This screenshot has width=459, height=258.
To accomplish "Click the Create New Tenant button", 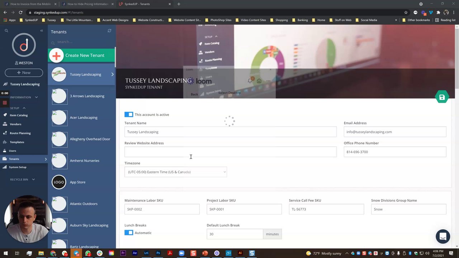I will point(81,55).
